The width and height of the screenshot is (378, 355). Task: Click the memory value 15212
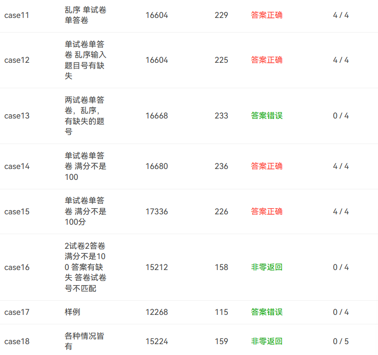[x=157, y=267]
